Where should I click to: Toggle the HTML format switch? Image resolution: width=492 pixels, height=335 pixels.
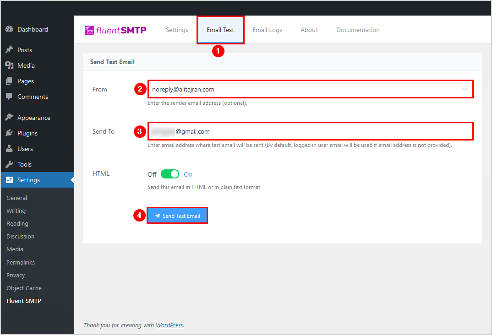click(x=169, y=174)
